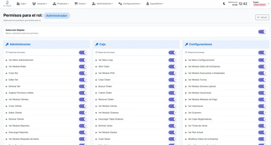Click the gears icon beside Configuraciones menu

coord(120,4)
